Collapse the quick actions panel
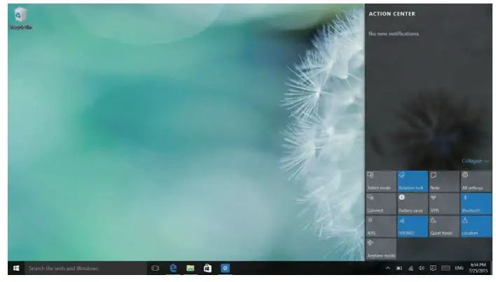 coord(475,161)
